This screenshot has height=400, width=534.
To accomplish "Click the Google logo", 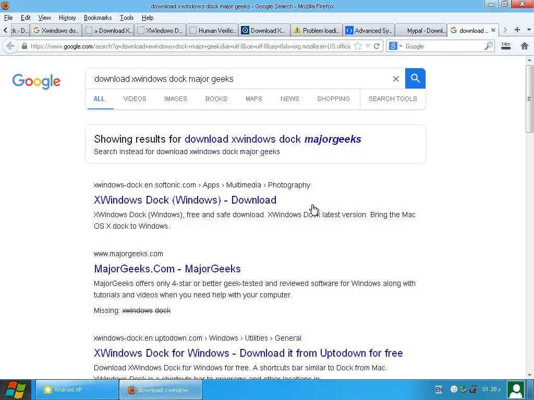I will [37, 81].
